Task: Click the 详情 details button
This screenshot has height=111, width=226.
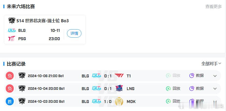Action: [x=74, y=33]
